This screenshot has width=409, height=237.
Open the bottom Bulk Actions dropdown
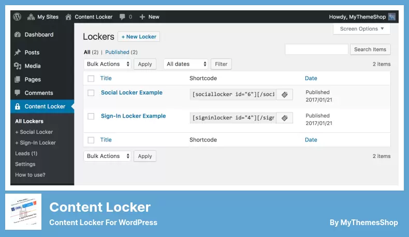pyautogui.click(x=107, y=156)
